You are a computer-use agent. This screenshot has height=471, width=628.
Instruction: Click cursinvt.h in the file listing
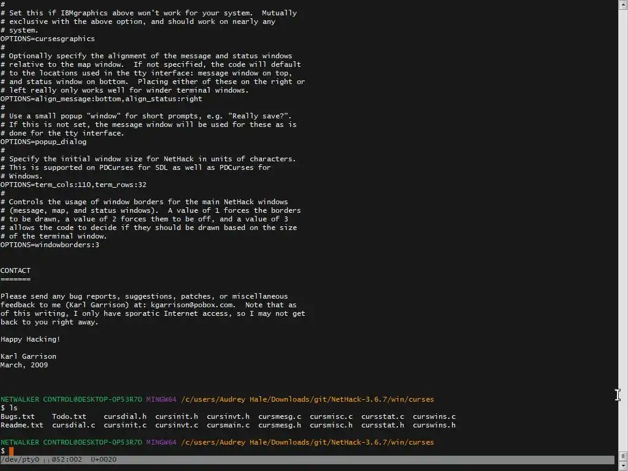(x=228, y=416)
